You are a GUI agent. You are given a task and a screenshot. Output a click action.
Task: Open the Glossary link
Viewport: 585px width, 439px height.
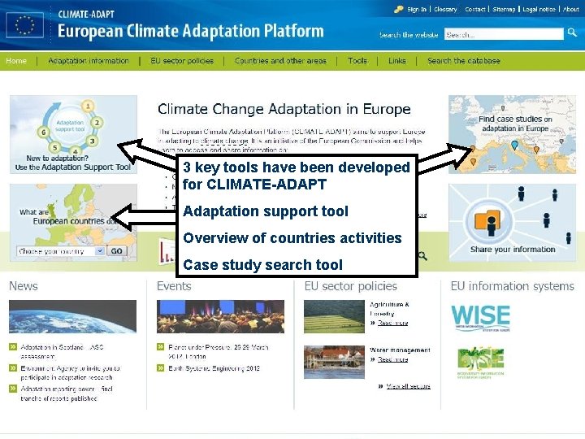tap(445, 9)
